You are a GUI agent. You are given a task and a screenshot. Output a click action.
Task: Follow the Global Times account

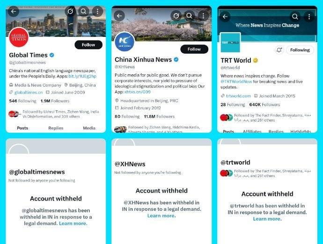pos(88,45)
